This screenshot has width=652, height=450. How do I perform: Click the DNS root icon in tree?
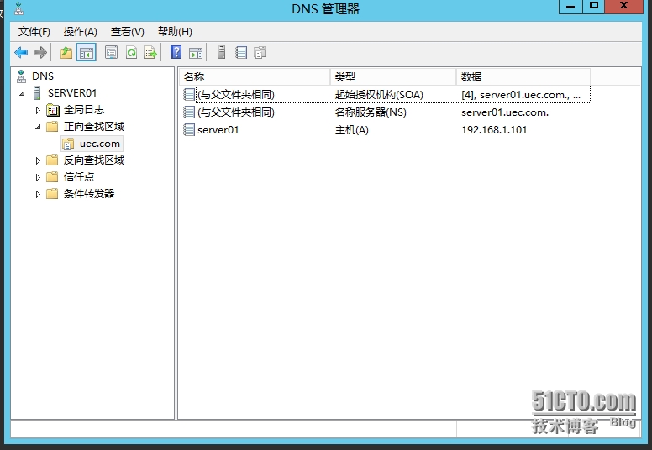click(x=21, y=76)
